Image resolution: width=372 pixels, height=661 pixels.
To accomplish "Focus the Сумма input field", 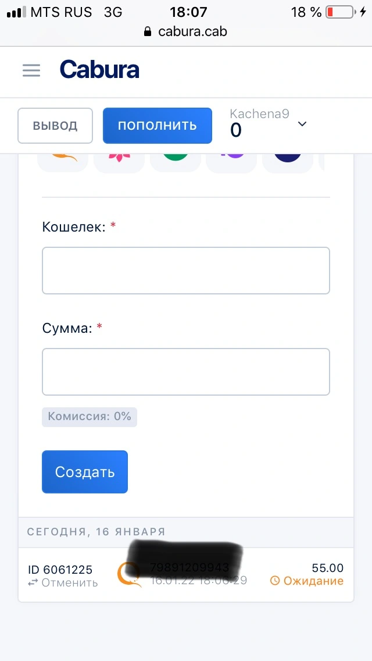I will [x=186, y=371].
